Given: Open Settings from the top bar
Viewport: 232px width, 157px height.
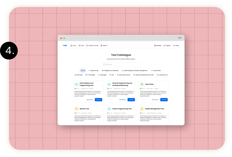Looking at the screenshot, I should click(x=158, y=46).
